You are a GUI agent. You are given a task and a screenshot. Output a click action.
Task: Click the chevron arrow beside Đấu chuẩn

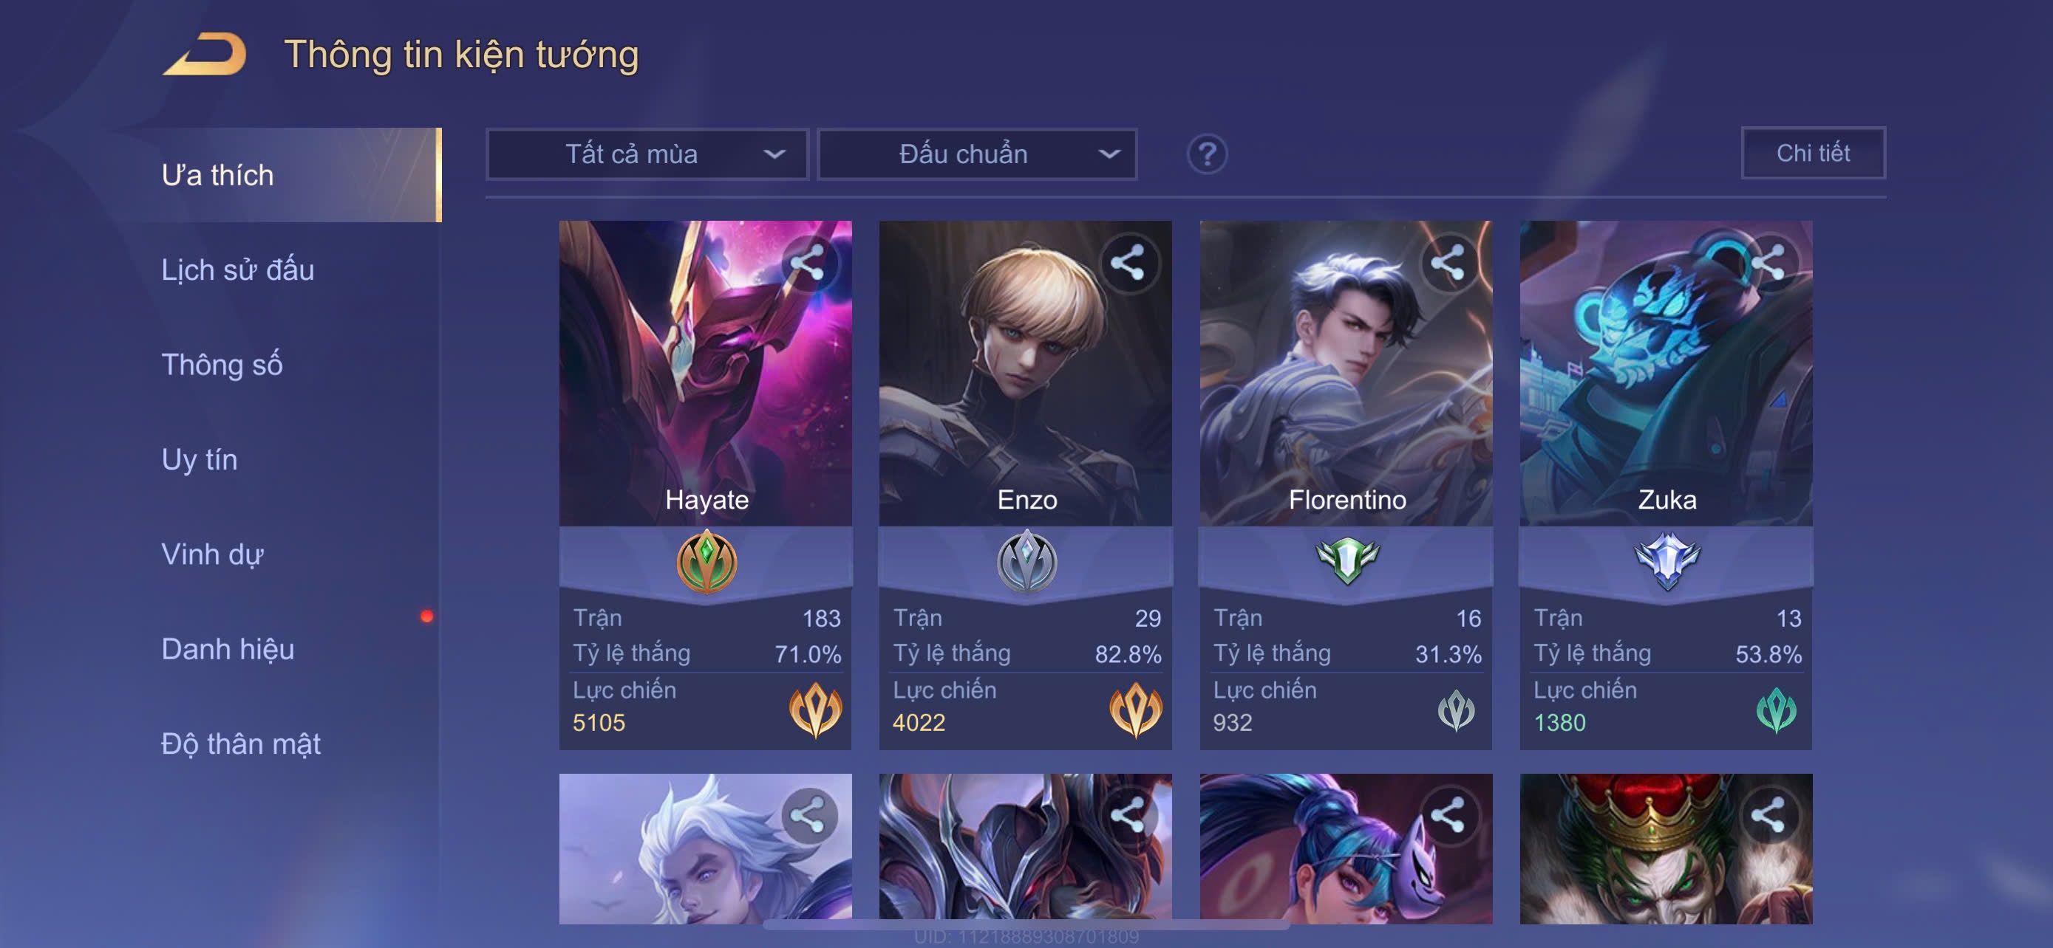tap(1109, 154)
